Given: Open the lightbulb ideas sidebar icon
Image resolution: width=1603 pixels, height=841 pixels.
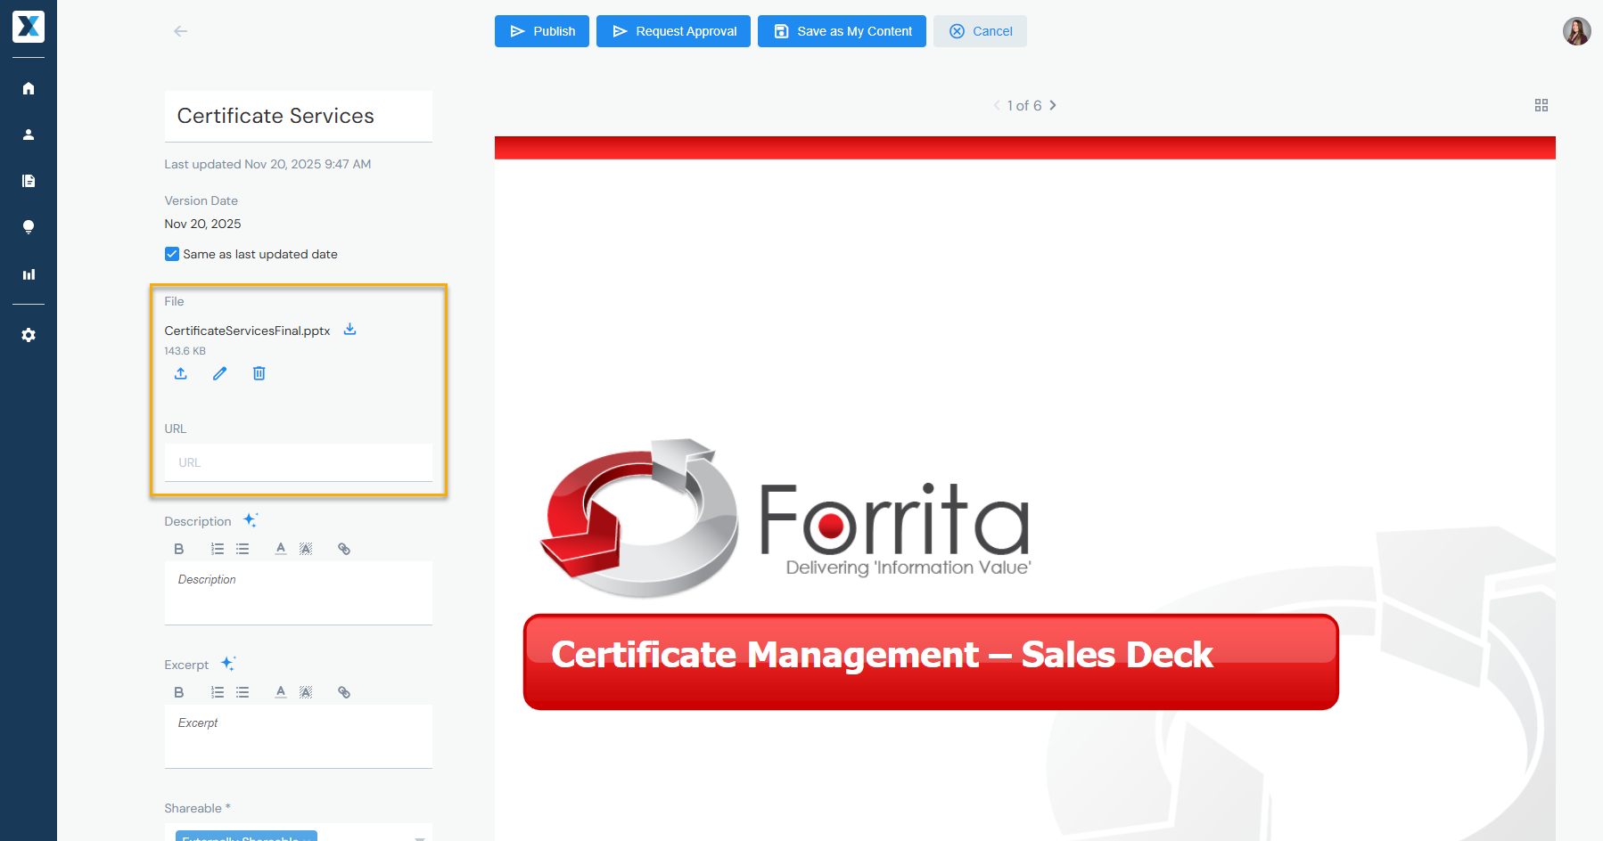Looking at the screenshot, I should coord(29,227).
